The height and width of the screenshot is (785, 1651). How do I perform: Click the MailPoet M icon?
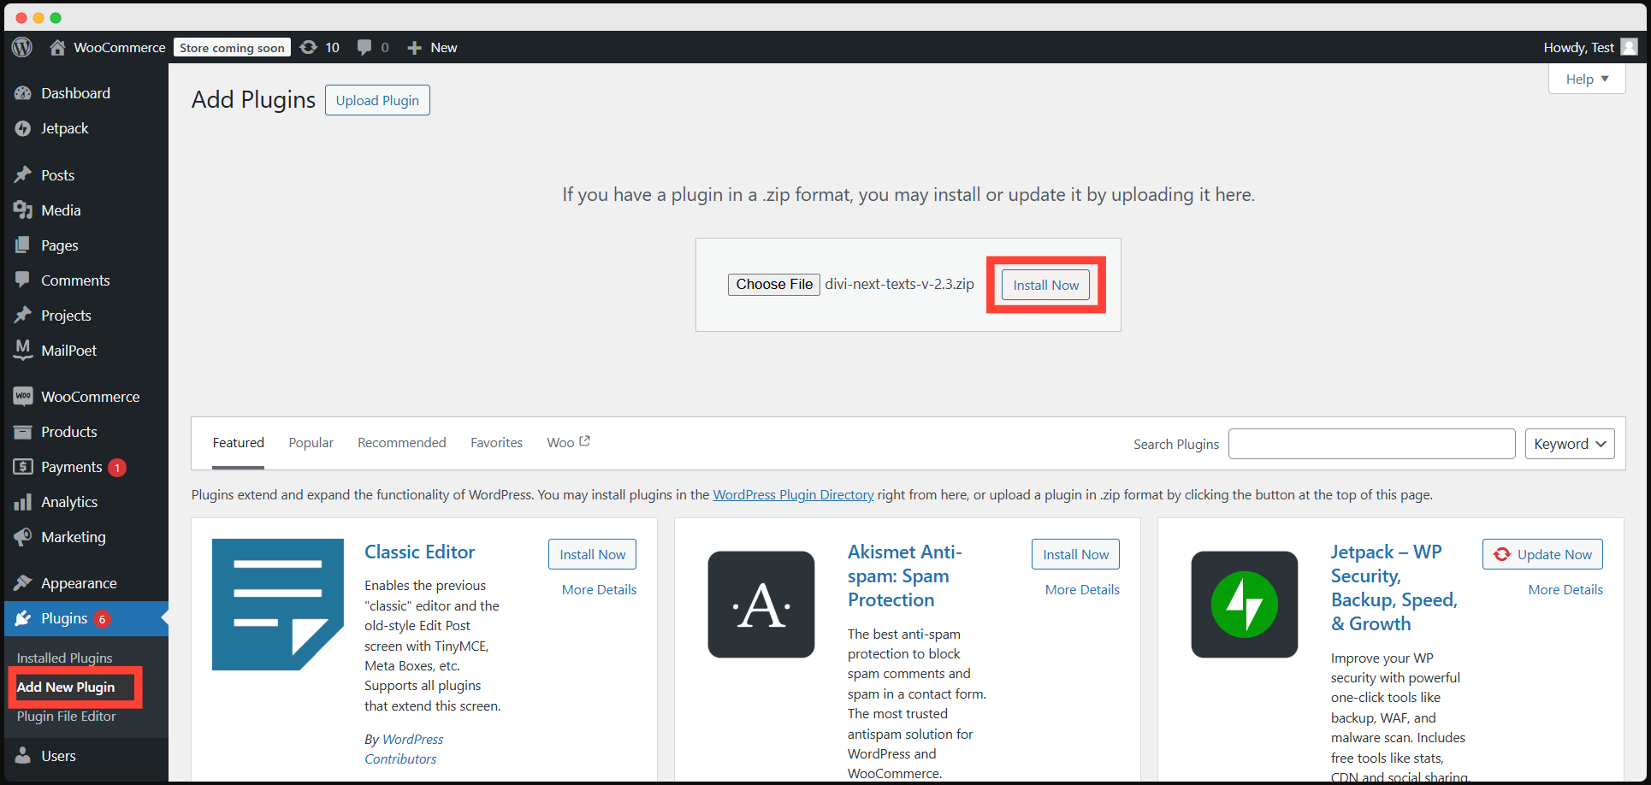coord(23,350)
